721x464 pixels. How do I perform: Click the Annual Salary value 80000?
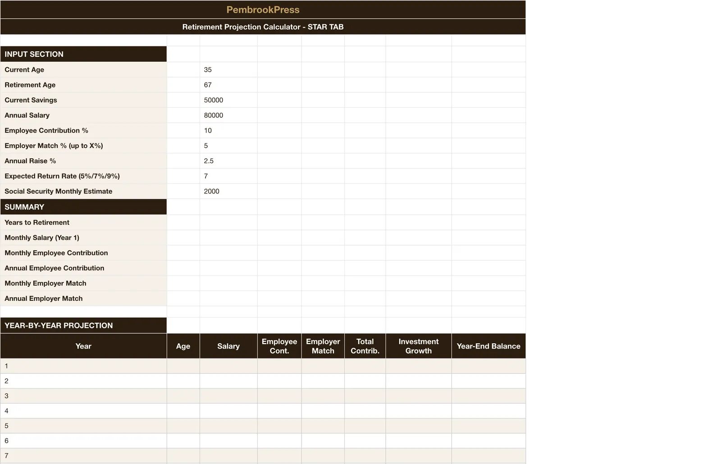click(228, 115)
